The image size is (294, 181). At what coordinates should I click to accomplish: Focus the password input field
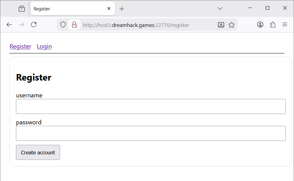click(151, 133)
